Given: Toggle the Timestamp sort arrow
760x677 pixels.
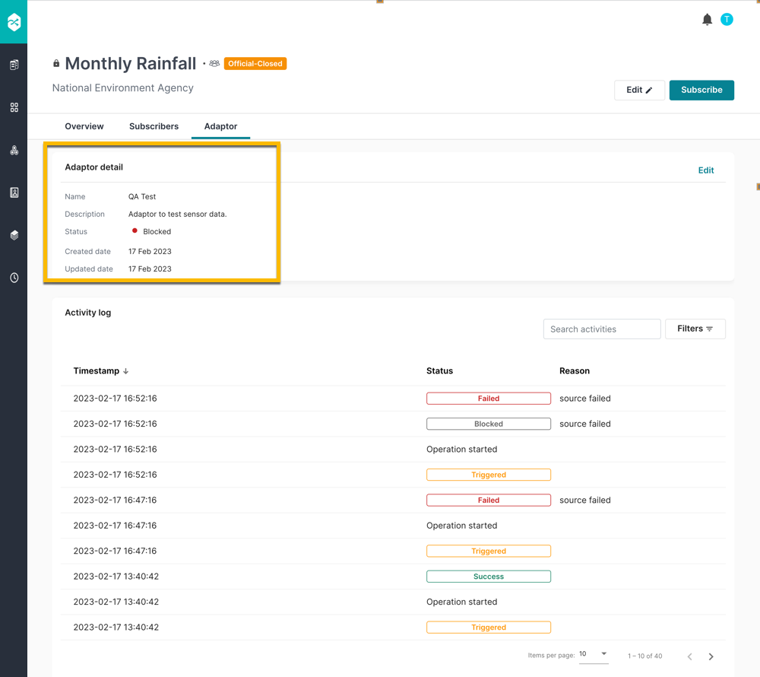Looking at the screenshot, I should [128, 370].
